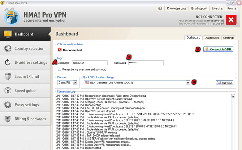
Task: Open Billing & packages box icon
Action: tap(8, 119)
